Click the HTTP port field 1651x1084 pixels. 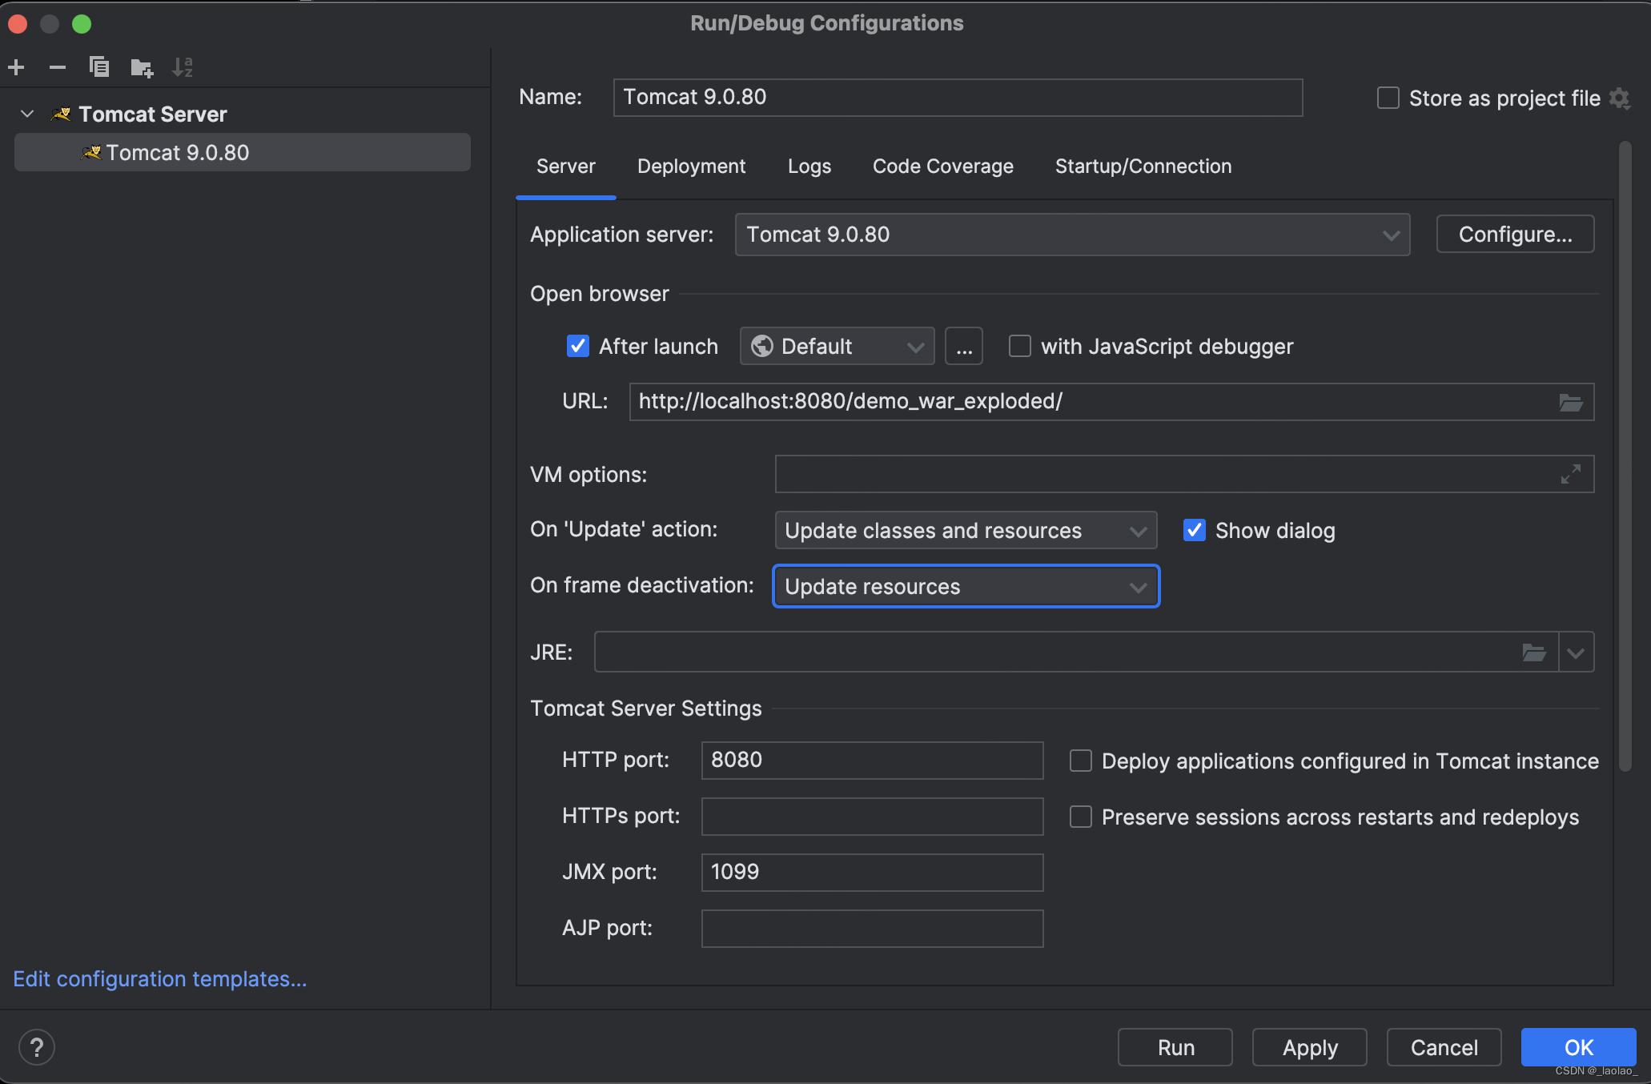872,761
